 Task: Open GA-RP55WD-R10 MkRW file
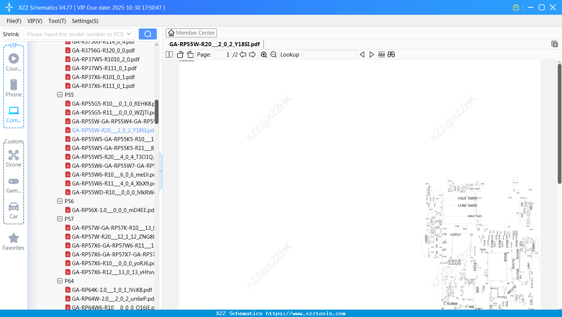(x=110, y=192)
